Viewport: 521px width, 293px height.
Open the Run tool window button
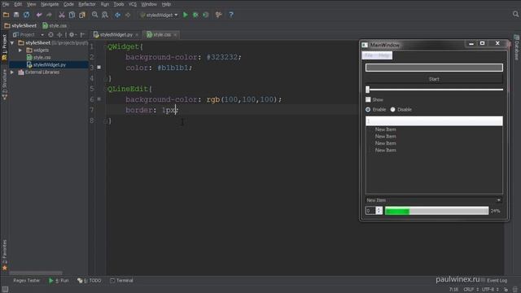(x=59, y=280)
